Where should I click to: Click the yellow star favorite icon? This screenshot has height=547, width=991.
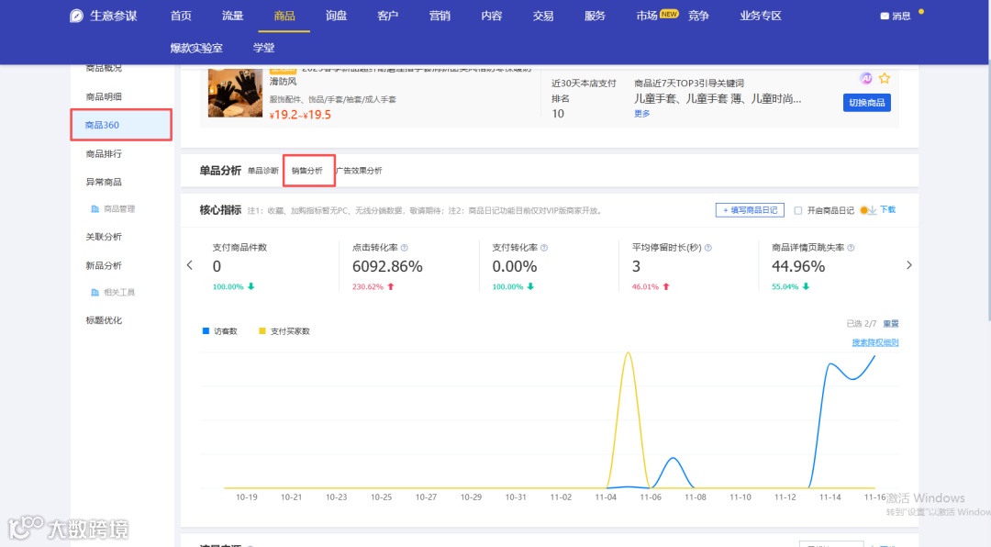885,78
